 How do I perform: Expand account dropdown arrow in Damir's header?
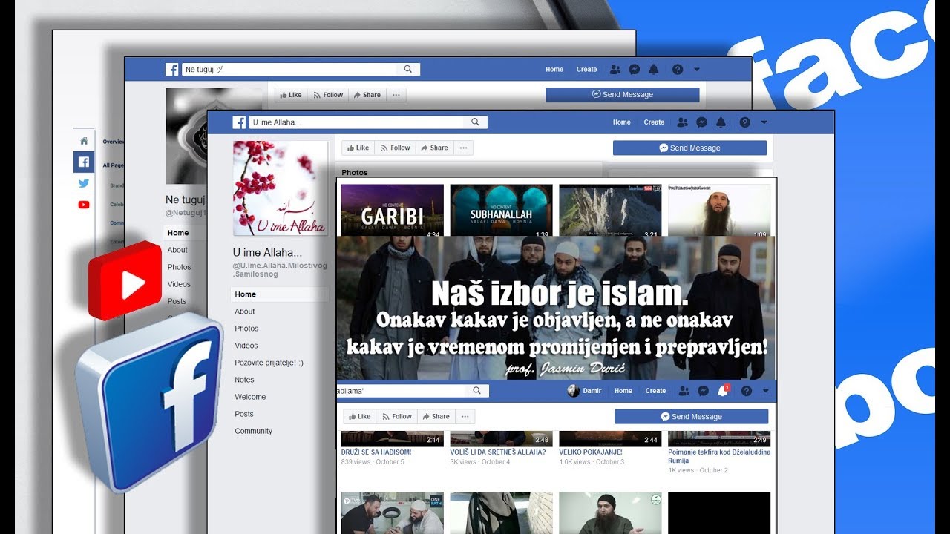pos(765,391)
